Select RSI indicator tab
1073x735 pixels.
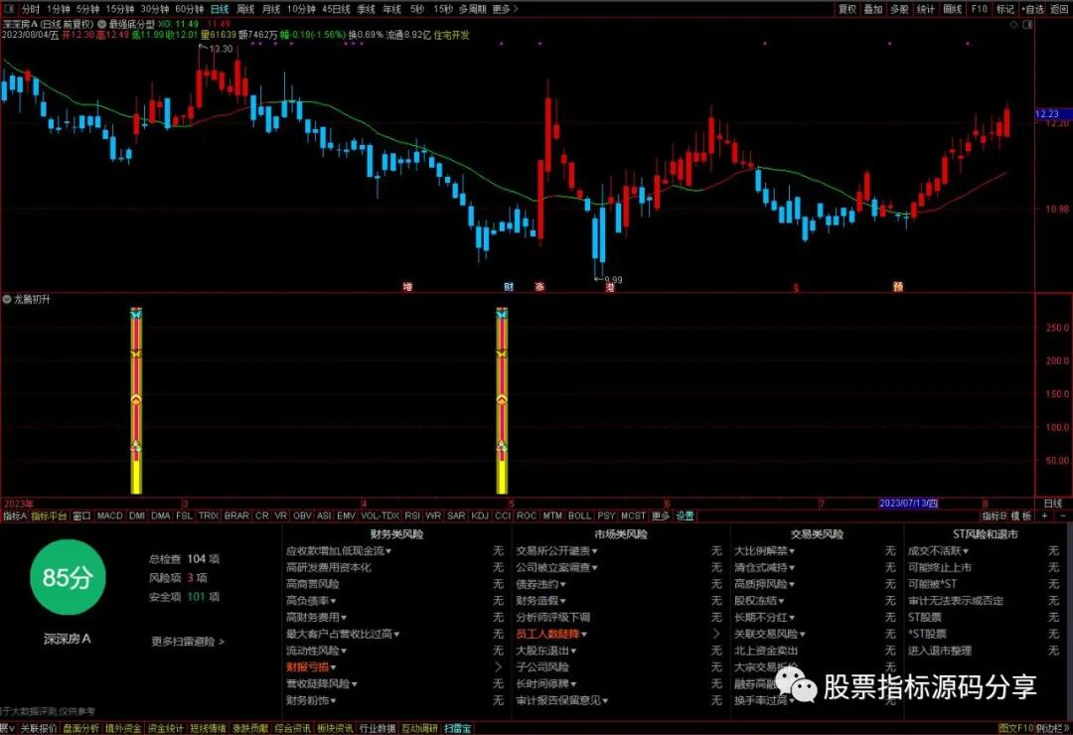[x=412, y=516]
